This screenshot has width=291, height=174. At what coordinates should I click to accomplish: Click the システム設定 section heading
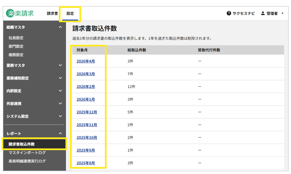click(x=17, y=116)
